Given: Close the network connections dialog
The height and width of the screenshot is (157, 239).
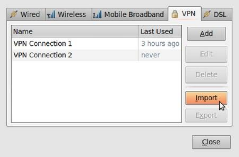Looking at the screenshot, I should pyautogui.click(x=211, y=142).
